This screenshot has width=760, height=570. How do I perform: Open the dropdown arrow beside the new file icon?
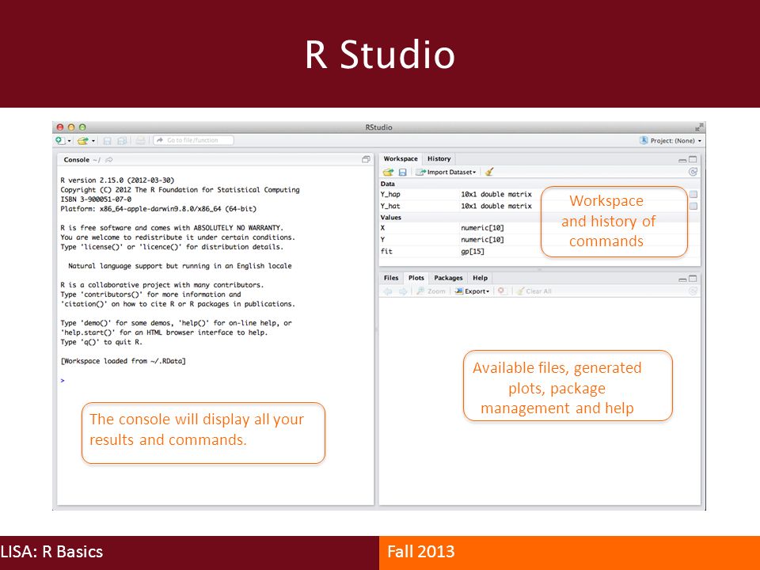click(x=70, y=141)
